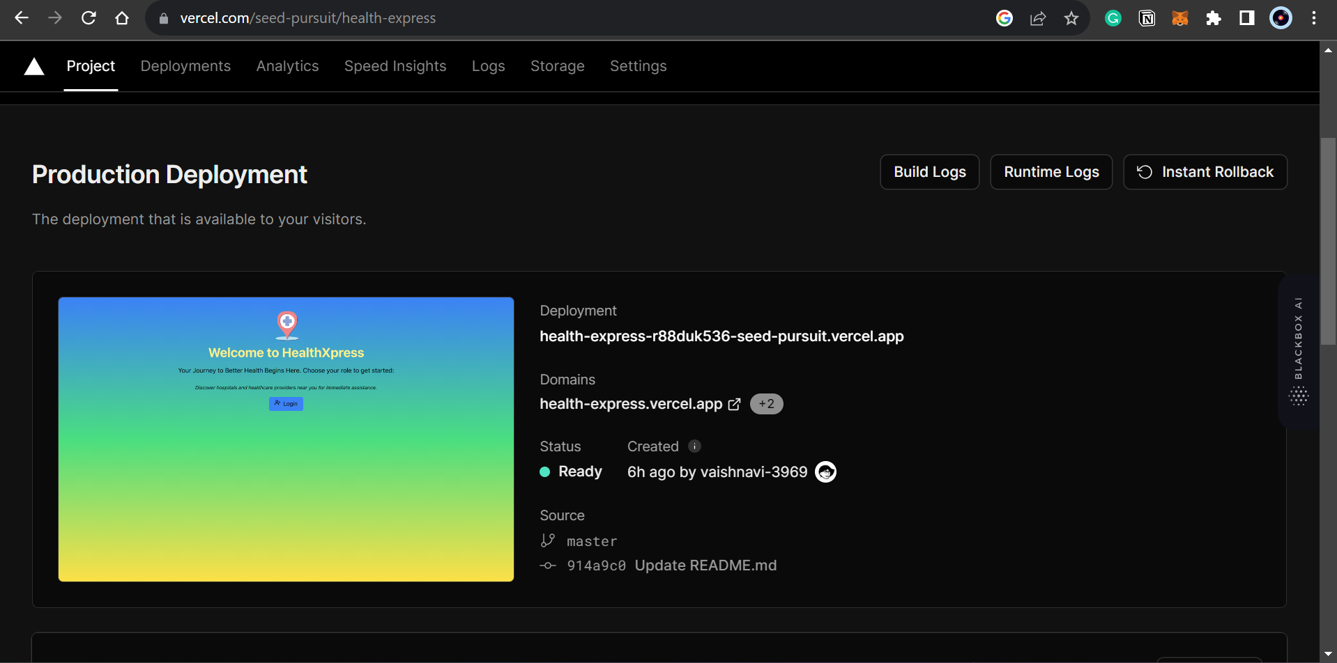Screen dimensions: 1337x663
Task: Open the Analytics tab
Action: 287,66
